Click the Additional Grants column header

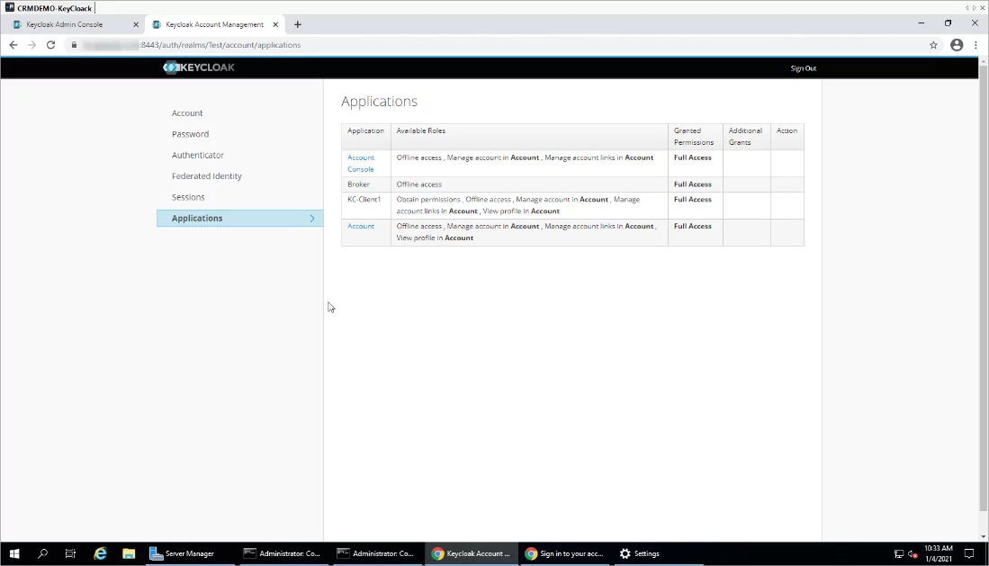[x=745, y=136]
